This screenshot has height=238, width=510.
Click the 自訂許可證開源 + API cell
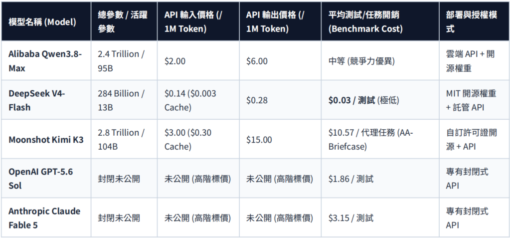pyautogui.click(x=475, y=139)
